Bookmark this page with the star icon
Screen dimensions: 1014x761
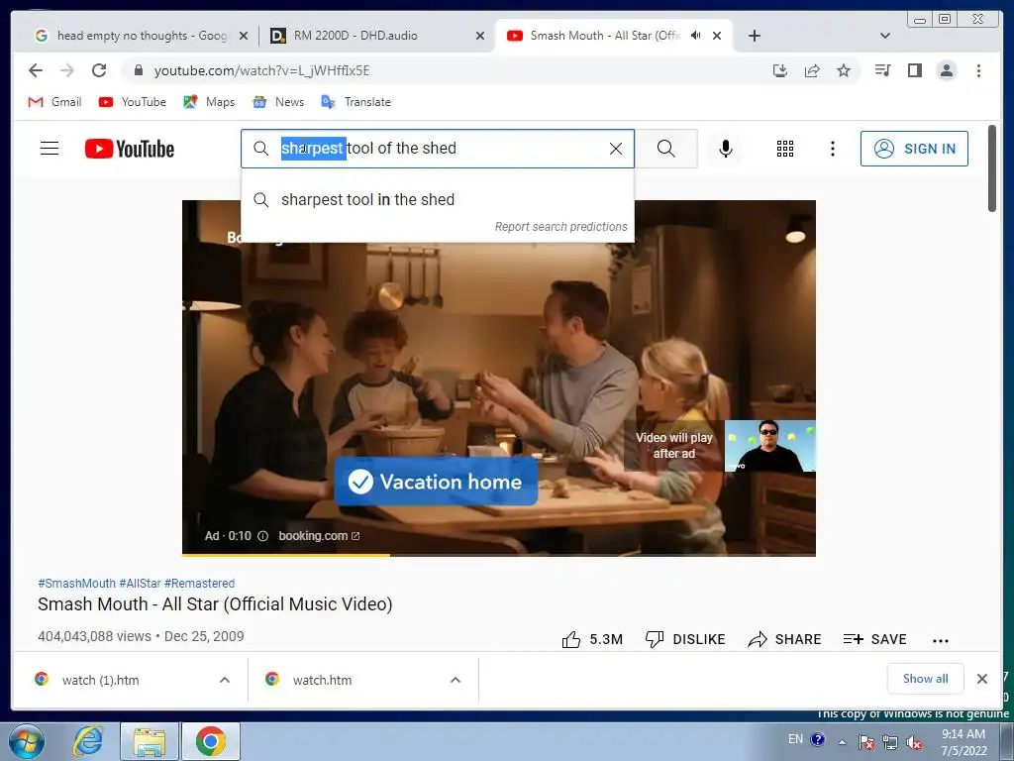pyautogui.click(x=844, y=70)
